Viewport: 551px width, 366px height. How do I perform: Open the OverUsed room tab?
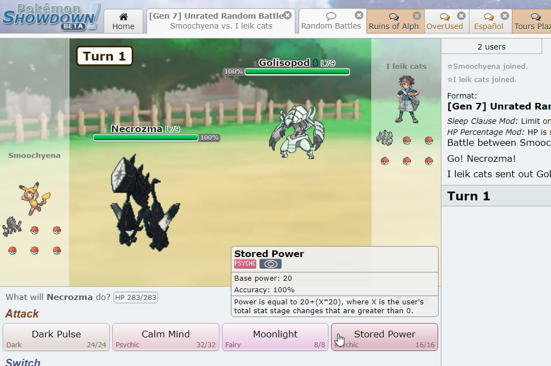(446, 21)
